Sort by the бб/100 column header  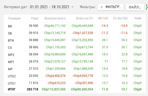point(103,18)
